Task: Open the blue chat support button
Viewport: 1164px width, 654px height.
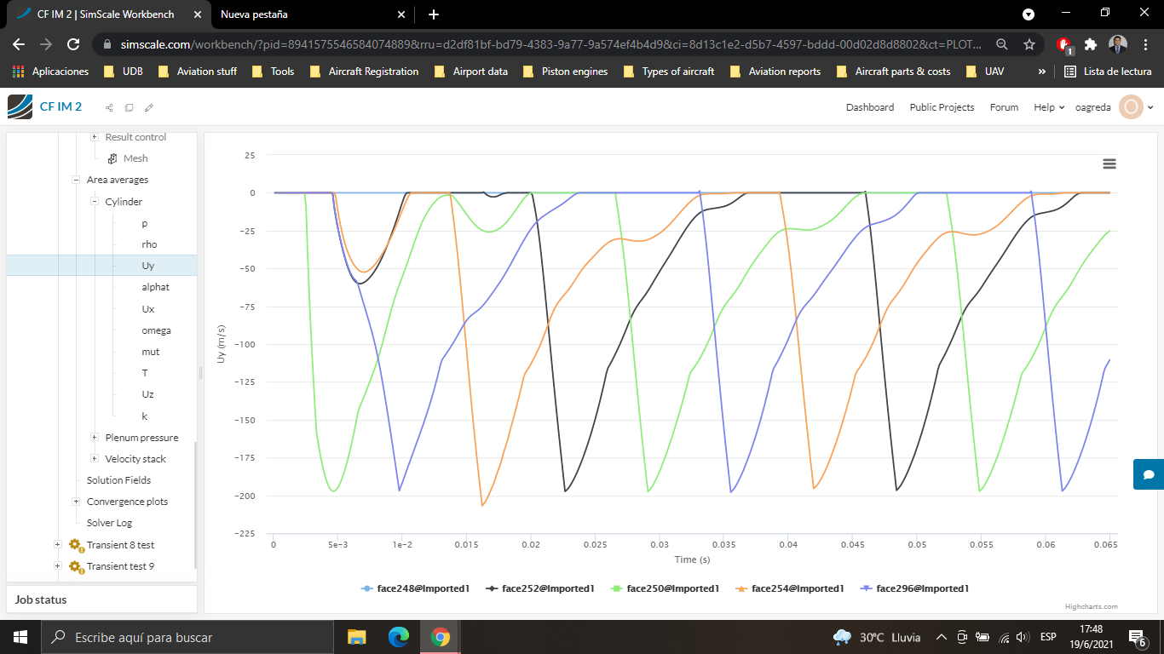Action: click(x=1149, y=474)
